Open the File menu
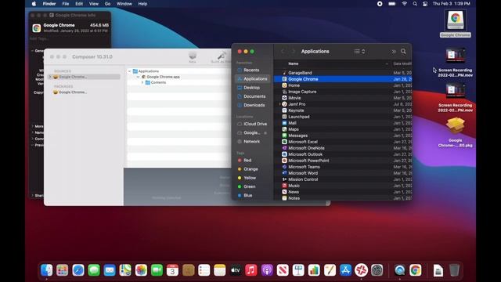Viewport: 501px width, 282px height. (66, 4)
